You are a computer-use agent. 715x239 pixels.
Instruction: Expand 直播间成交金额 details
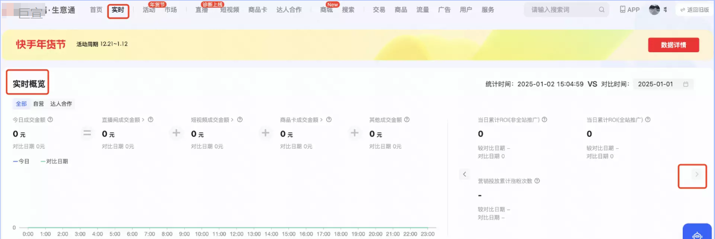click(x=143, y=119)
